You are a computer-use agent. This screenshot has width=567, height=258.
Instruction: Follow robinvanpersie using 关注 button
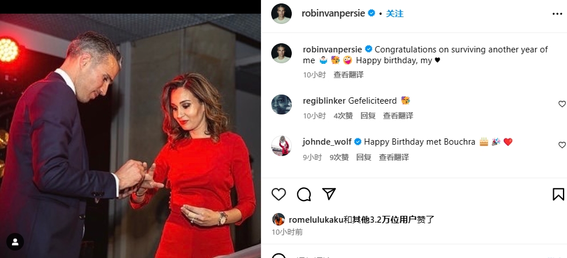(x=395, y=14)
